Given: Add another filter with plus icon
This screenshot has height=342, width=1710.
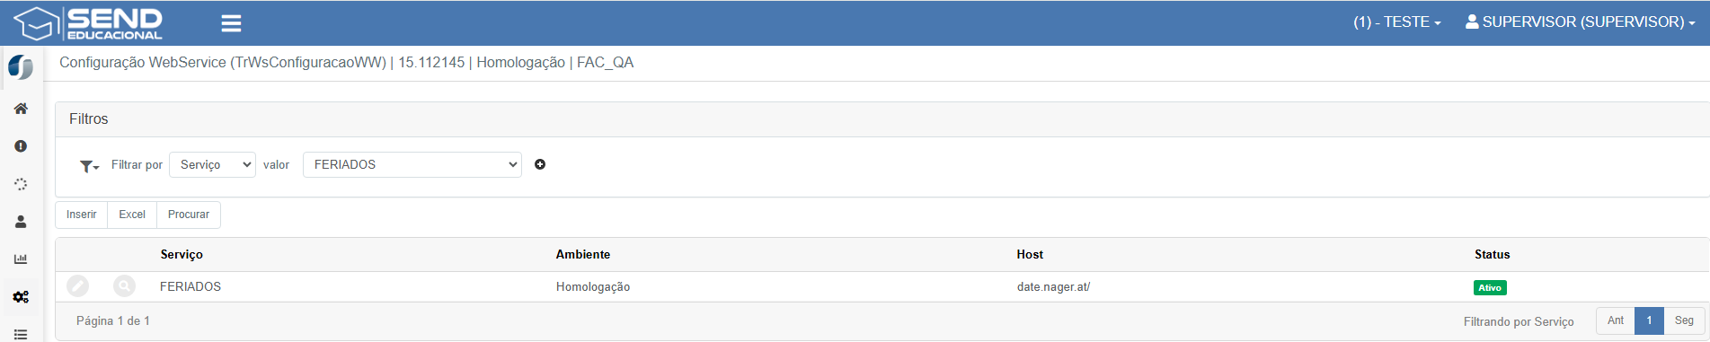Looking at the screenshot, I should click(x=540, y=164).
